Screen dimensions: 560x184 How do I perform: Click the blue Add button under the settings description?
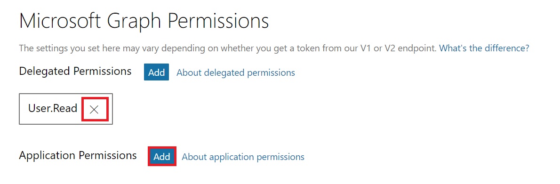[x=156, y=72]
